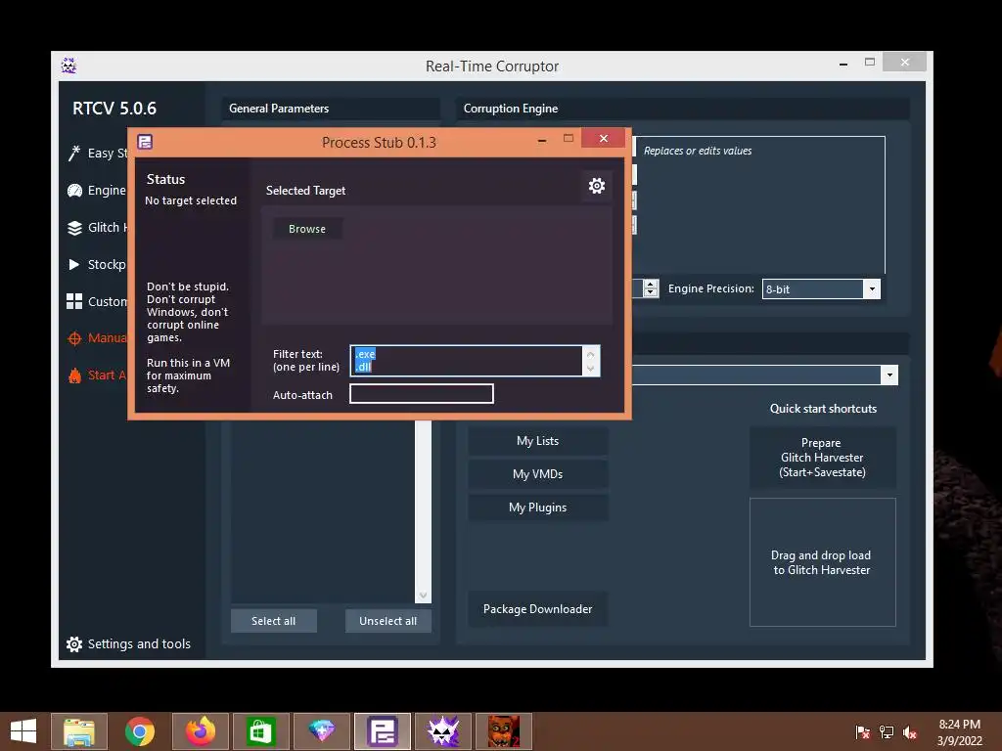
Task: Open File Explorer from taskbar
Action: click(x=79, y=731)
